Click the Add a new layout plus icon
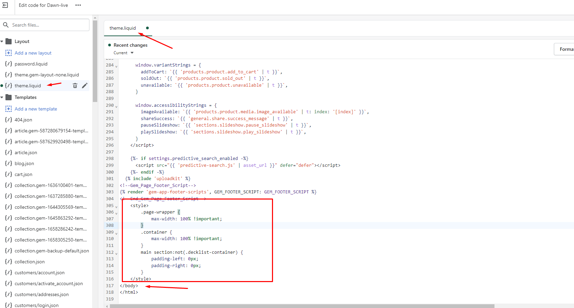The image size is (574, 308). click(x=9, y=53)
